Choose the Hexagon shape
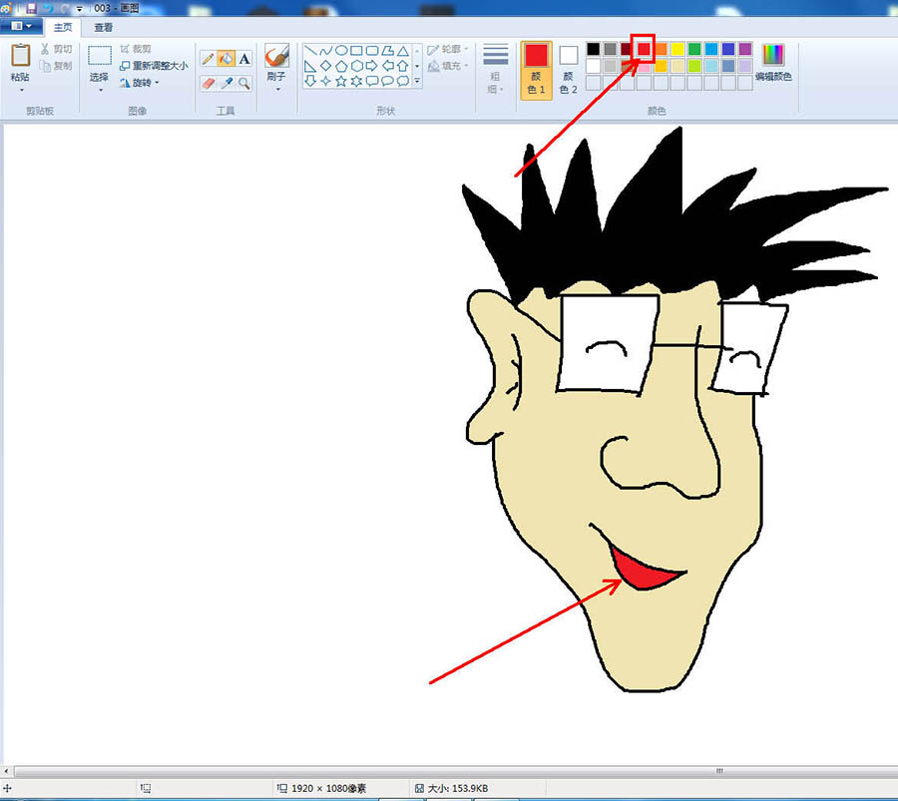This screenshot has width=898, height=801. [x=356, y=66]
